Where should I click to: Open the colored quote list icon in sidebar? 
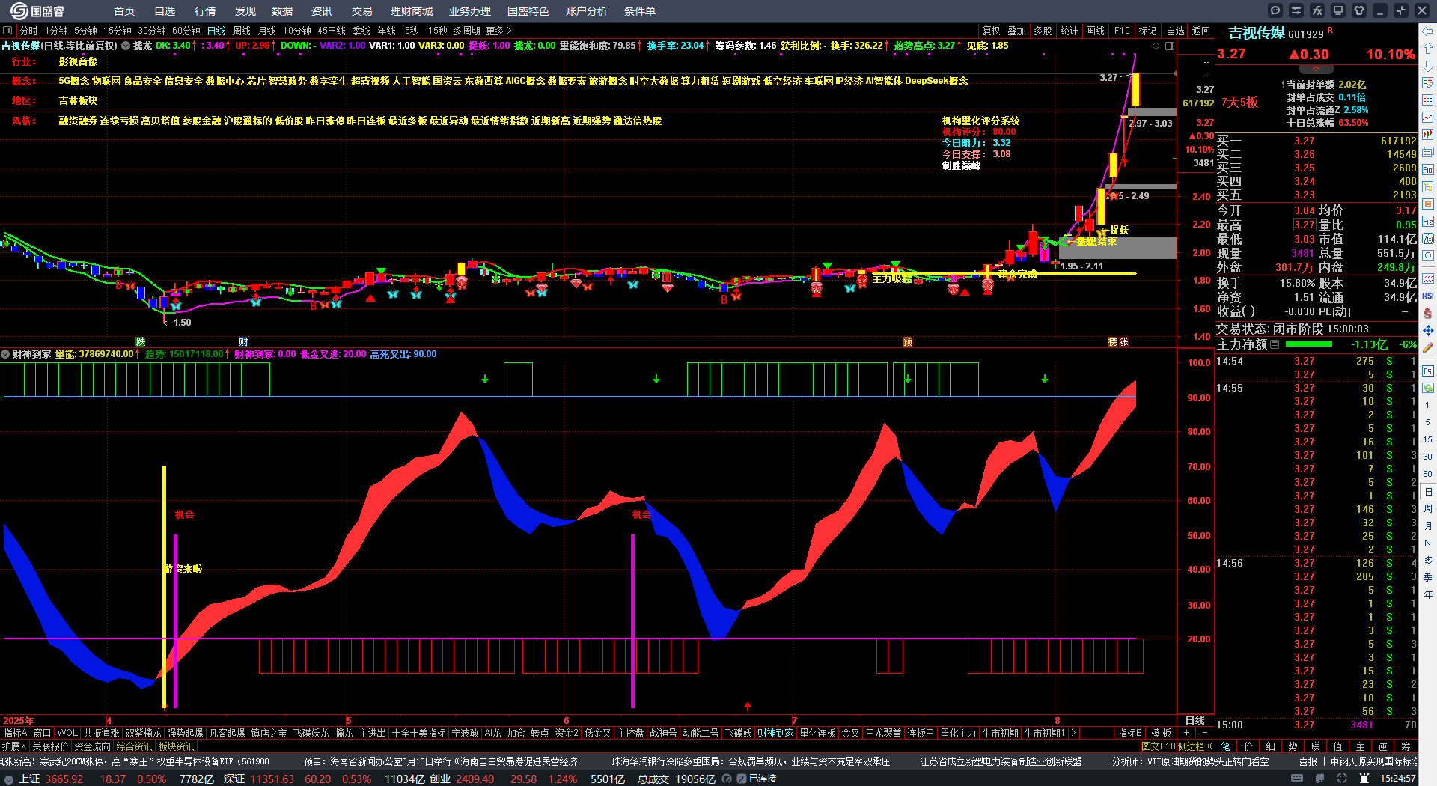click(1428, 100)
